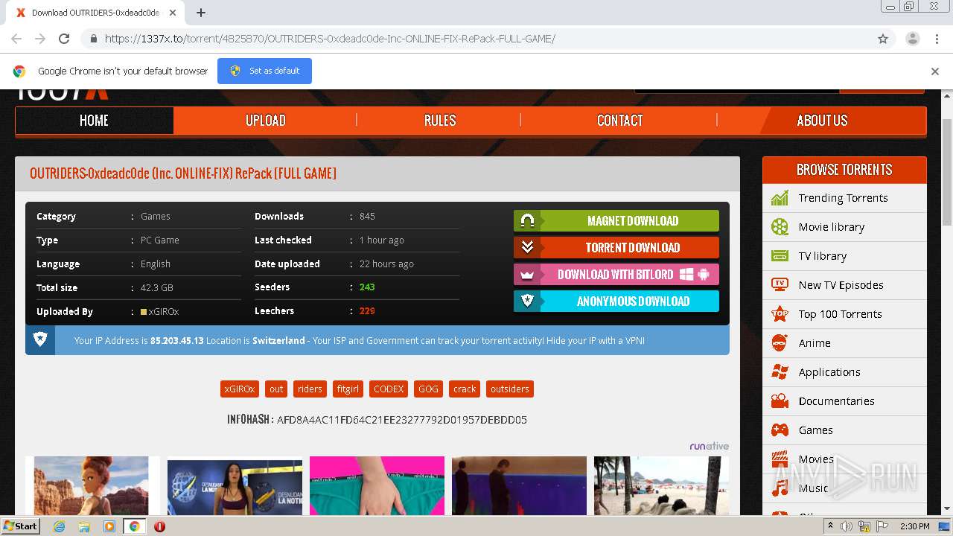Open File Explorer folder taskbar icon

pos(84,526)
